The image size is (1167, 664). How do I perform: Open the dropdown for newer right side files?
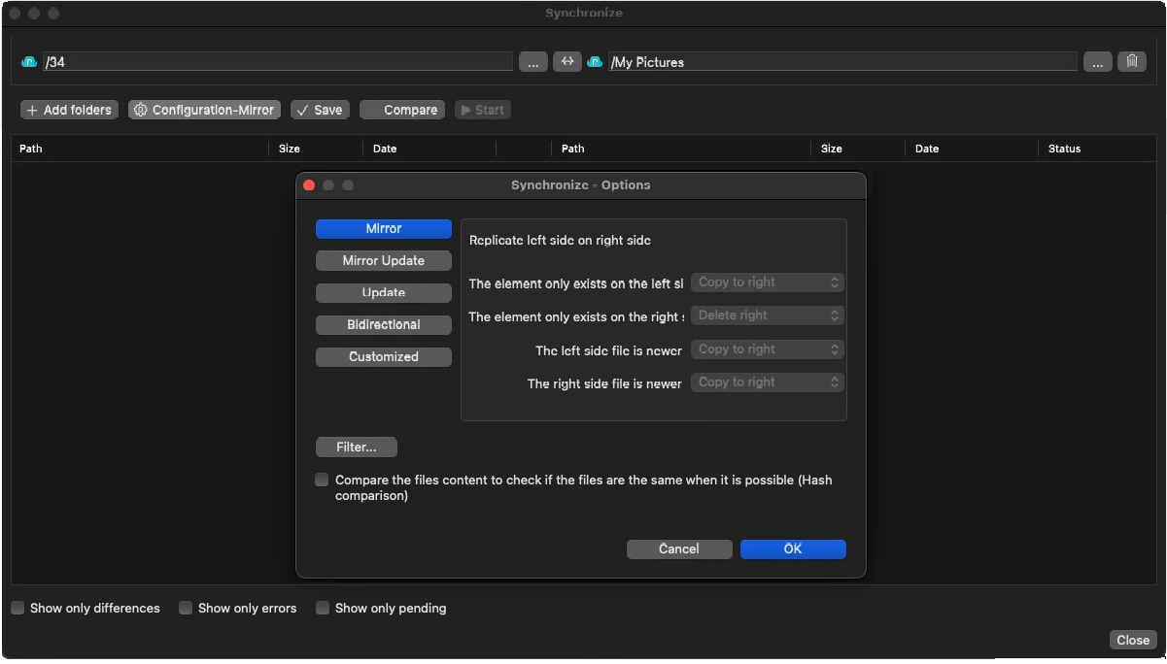coord(768,382)
